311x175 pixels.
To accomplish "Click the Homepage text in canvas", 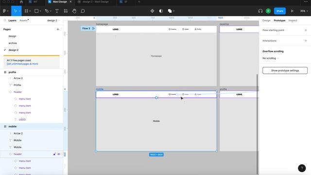I will 156,56.
